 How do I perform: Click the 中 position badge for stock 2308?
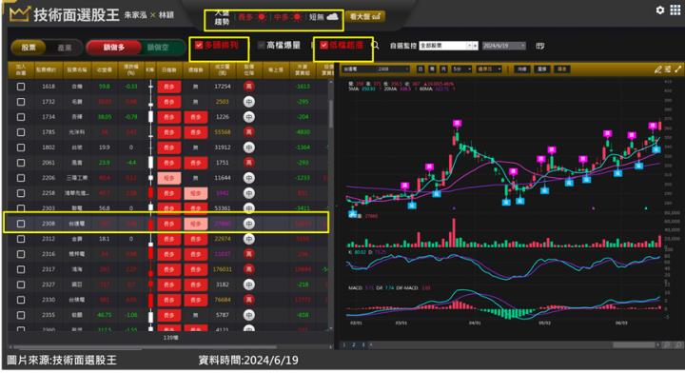coord(248,224)
